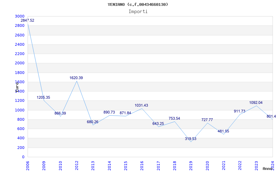The height and width of the screenshot is (172, 276).
Task: Click the 866.39 data label
Action: tap(60, 113)
